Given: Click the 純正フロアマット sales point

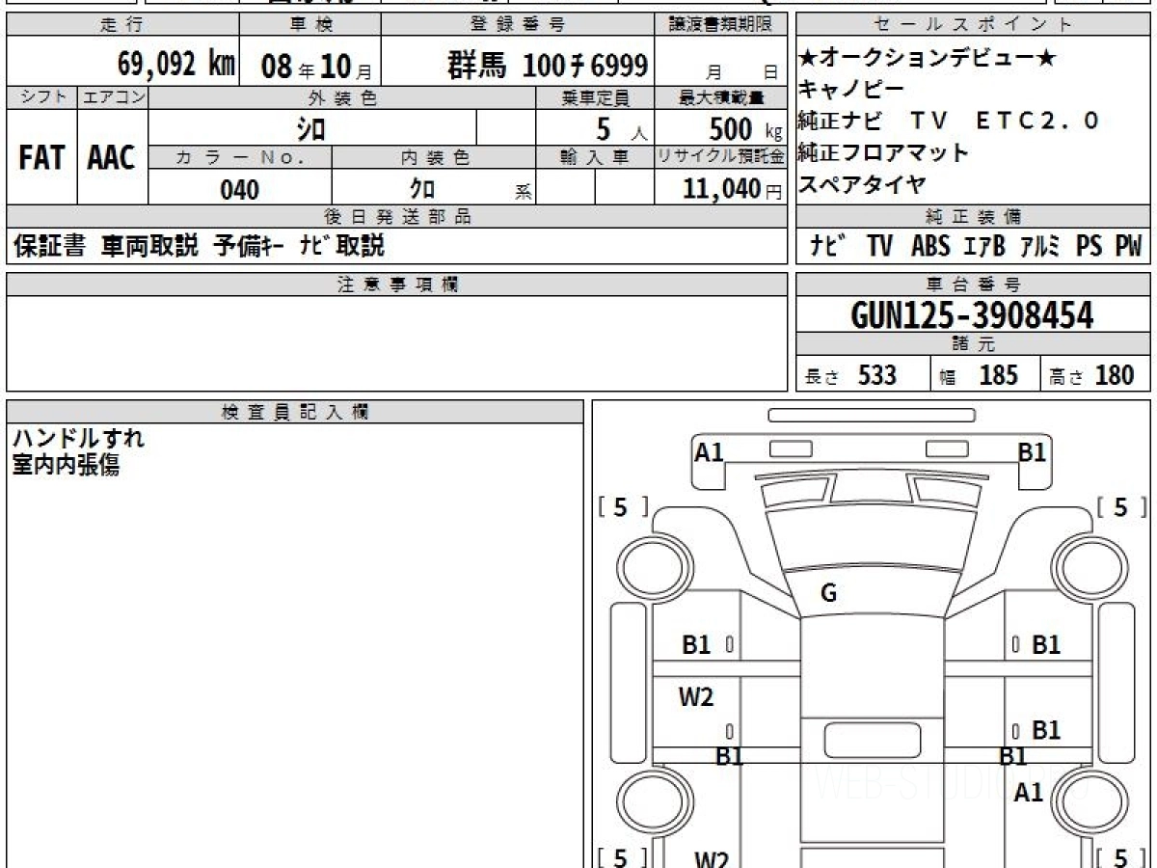Looking at the screenshot, I should point(883,151).
